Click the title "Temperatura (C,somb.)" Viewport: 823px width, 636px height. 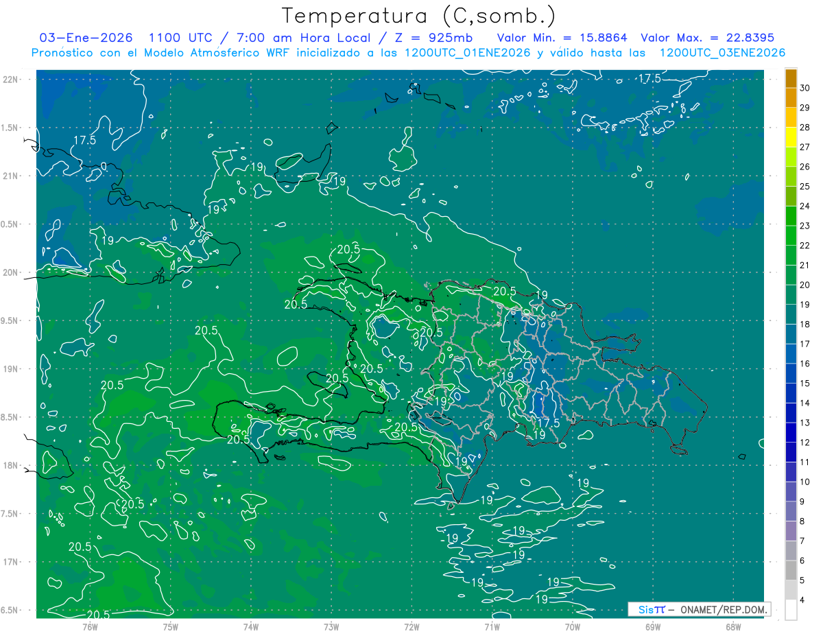419,16
